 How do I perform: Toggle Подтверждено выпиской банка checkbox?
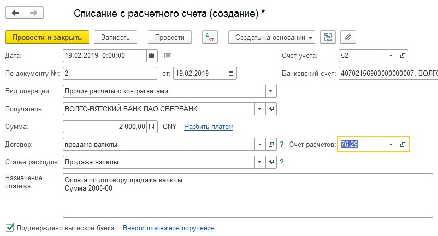pyautogui.click(x=9, y=228)
